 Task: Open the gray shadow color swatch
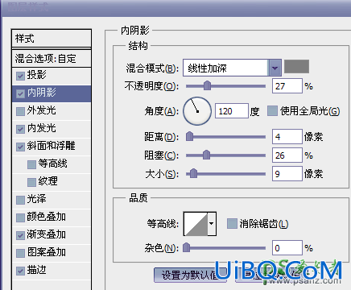click(x=296, y=67)
